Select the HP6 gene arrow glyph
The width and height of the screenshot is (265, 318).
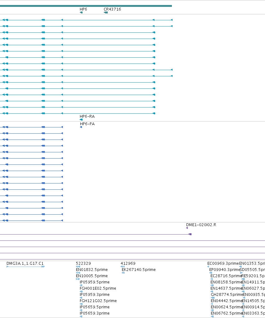click(81, 12)
